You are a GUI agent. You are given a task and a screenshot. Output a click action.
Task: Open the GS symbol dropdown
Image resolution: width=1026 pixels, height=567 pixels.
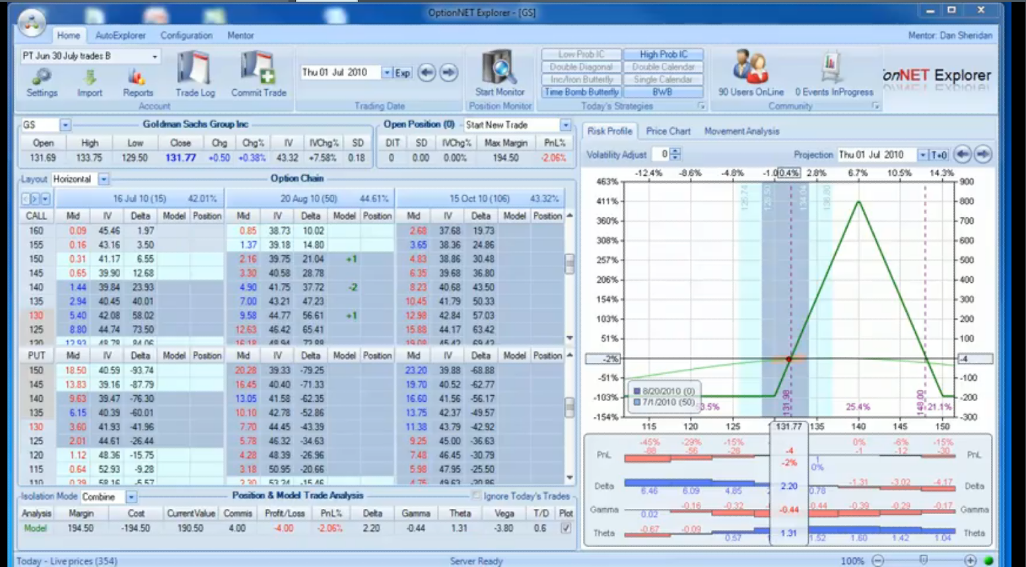pos(65,125)
